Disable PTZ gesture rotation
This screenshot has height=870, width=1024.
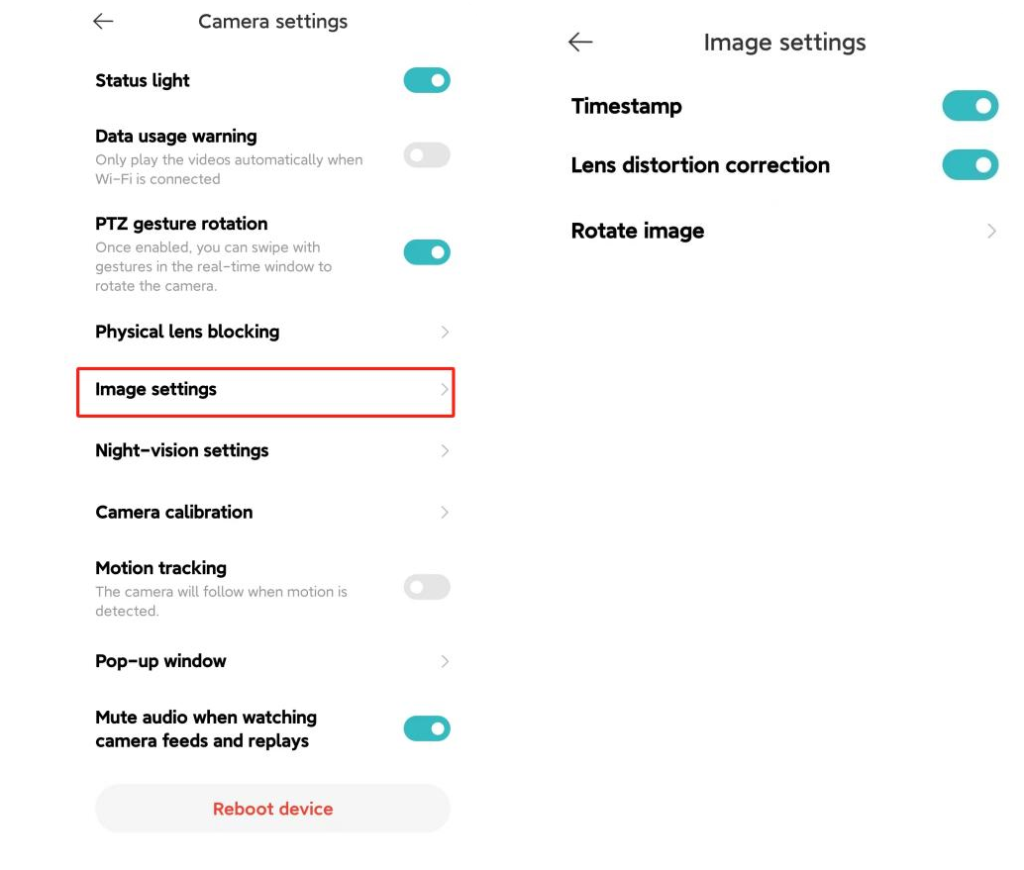coord(427,252)
